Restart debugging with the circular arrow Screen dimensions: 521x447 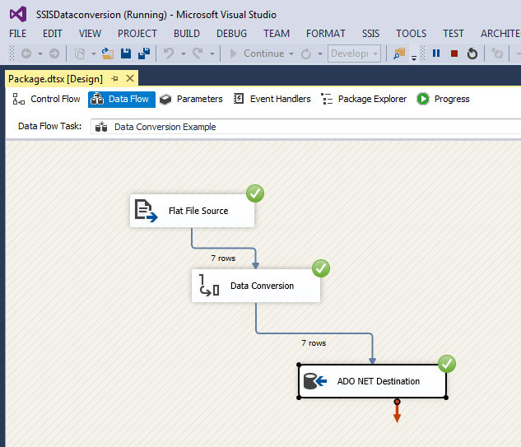click(472, 54)
